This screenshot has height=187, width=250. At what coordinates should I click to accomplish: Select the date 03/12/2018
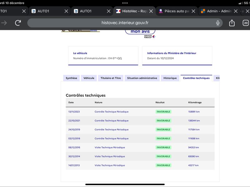pos(74,138)
